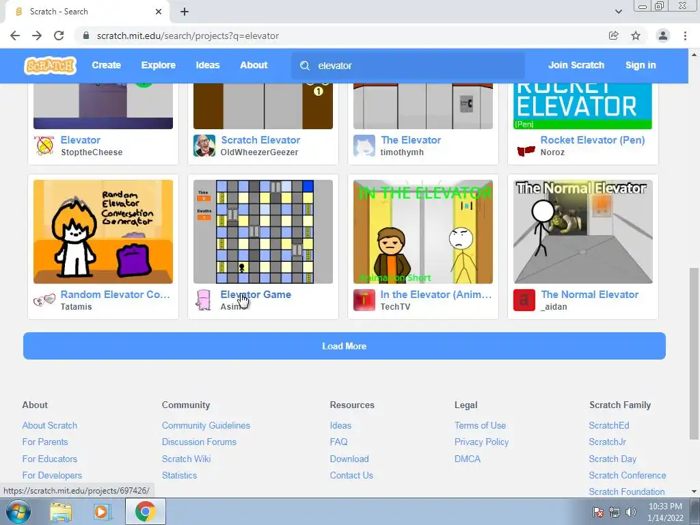The width and height of the screenshot is (700, 525).
Task: Click the browser forward arrow
Action: [x=37, y=36]
